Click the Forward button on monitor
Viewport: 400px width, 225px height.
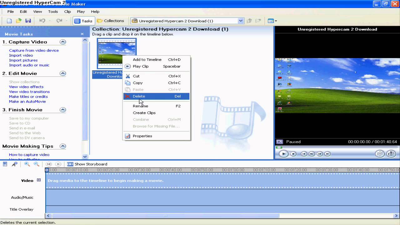coord(327,154)
